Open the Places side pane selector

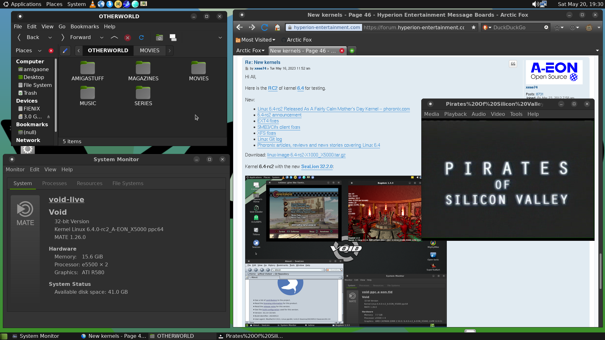tap(28, 51)
